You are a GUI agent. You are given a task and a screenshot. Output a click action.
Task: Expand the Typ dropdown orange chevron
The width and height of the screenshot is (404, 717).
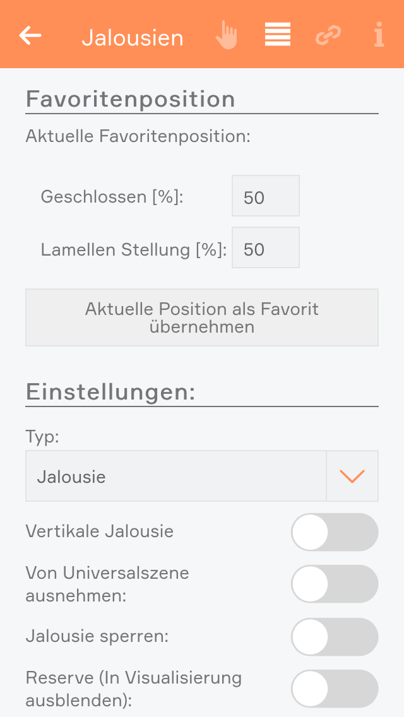(x=352, y=477)
